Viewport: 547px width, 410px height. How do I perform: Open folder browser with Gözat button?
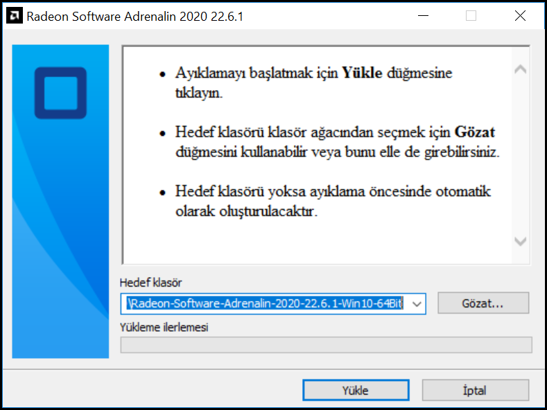coord(484,303)
